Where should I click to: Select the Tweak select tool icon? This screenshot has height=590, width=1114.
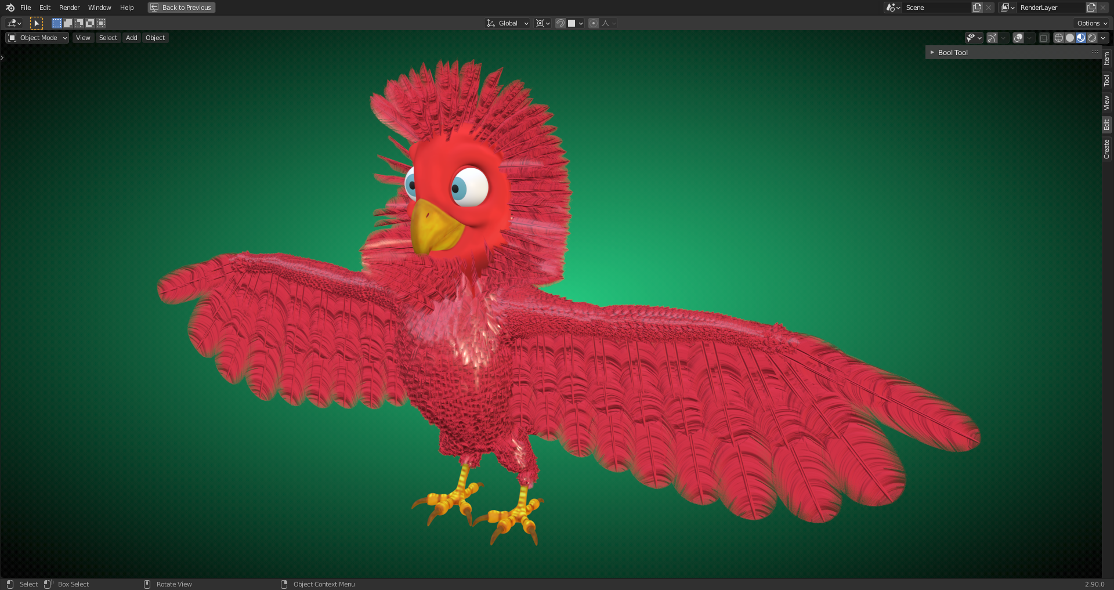(x=36, y=23)
